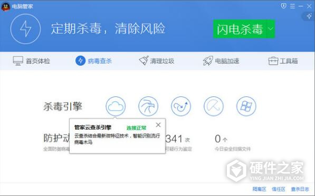Click the sparkle skin icon at right edge

309,16
